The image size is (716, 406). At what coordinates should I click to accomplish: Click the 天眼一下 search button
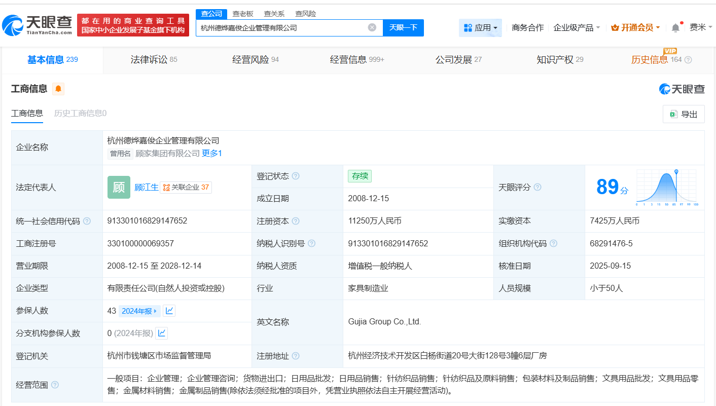point(404,27)
